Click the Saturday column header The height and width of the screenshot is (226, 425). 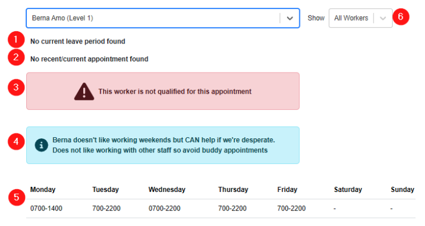tap(348, 190)
